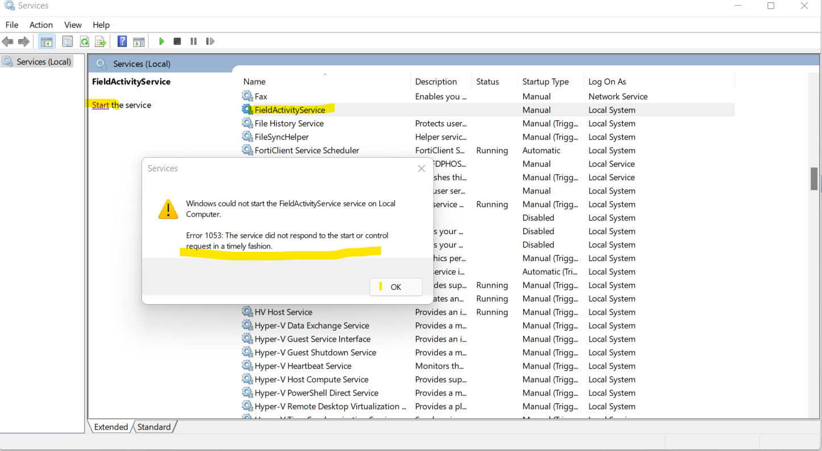The width and height of the screenshot is (822, 451).
Task: Click the Services (Local) header in the details pane
Action: 141,64
